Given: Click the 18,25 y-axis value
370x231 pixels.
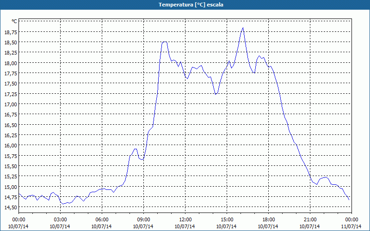Looking at the screenshot, I should 11,52.
